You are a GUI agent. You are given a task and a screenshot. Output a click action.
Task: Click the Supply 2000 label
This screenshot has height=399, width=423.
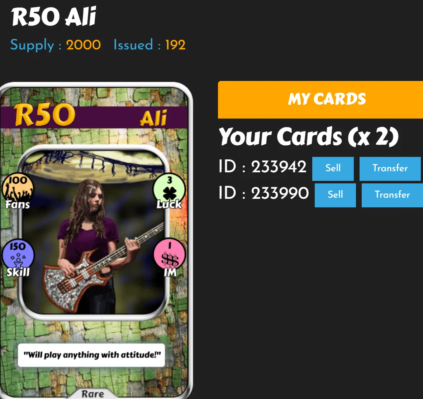[56, 45]
